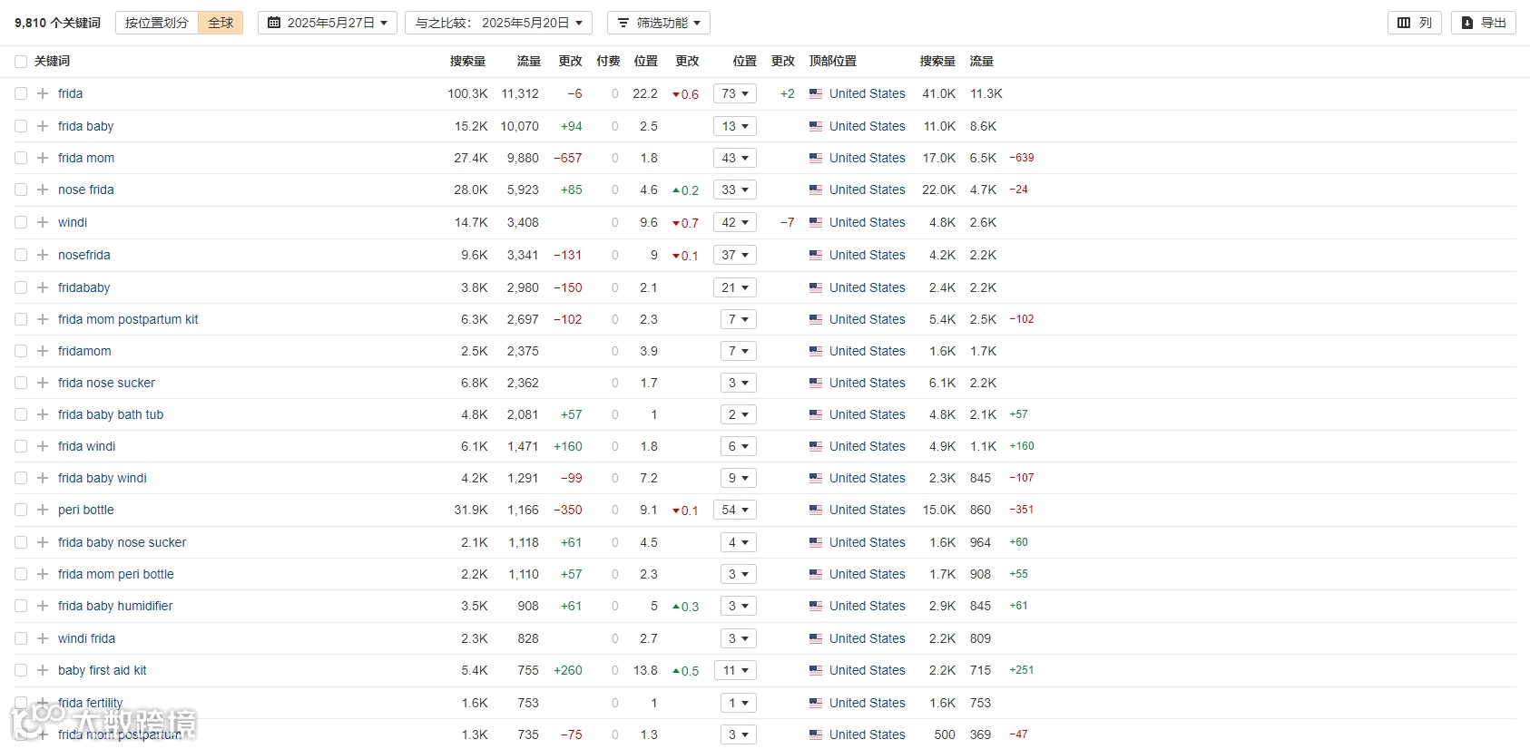The width and height of the screenshot is (1530, 749).
Task: Expand plus icon for frida nose sucker
Action: pyautogui.click(x=43, y=383)
